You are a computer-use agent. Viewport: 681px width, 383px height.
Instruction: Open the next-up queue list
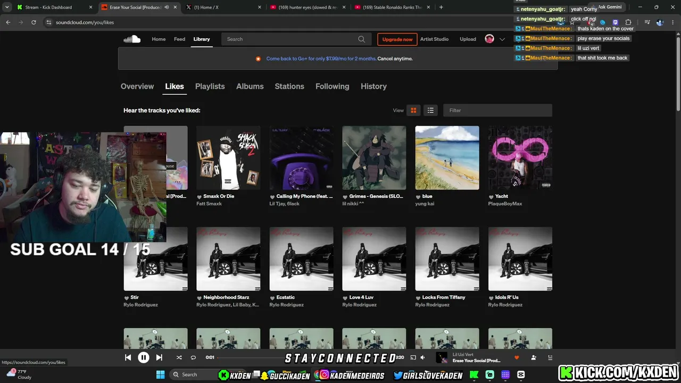tap(550, 357)
